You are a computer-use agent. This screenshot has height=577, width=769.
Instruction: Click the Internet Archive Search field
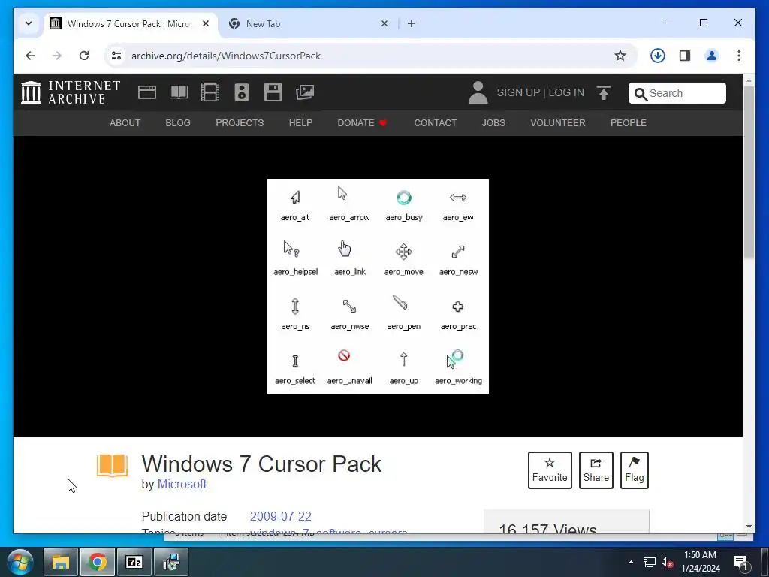coord(677,93)
